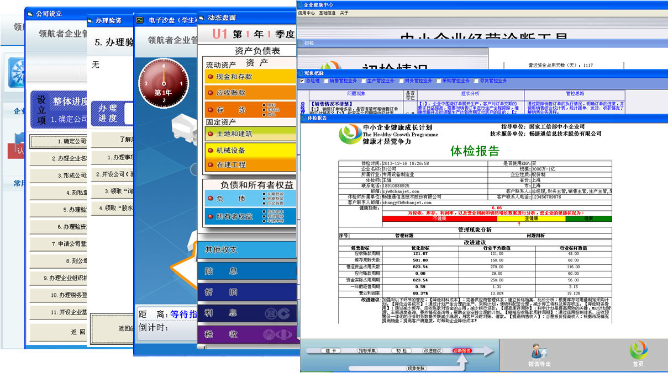668x373 pixels.
Task: Open the 基础信息 menu
Action: 327,13
